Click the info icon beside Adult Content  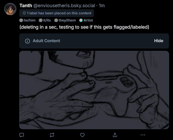tap(27, 41)
